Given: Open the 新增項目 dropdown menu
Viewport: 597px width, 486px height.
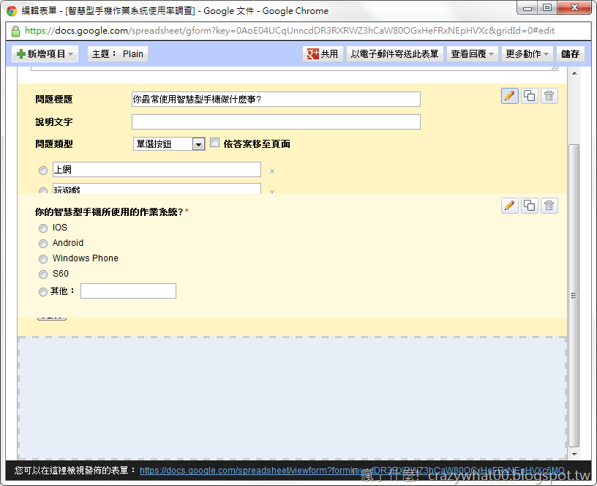Looking at the screenshot, I should pyautogui.click(x=45, y=53).
